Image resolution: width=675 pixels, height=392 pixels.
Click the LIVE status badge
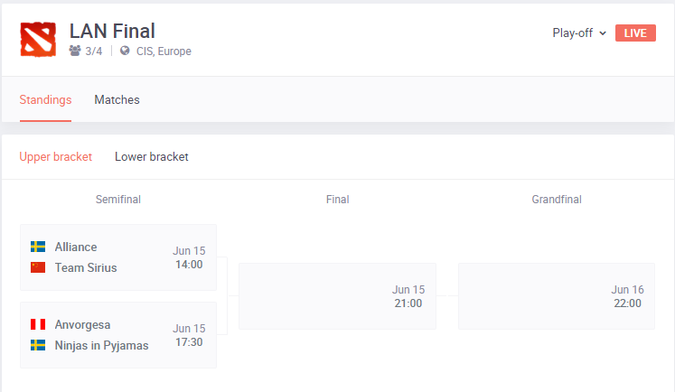click(635, 33)
